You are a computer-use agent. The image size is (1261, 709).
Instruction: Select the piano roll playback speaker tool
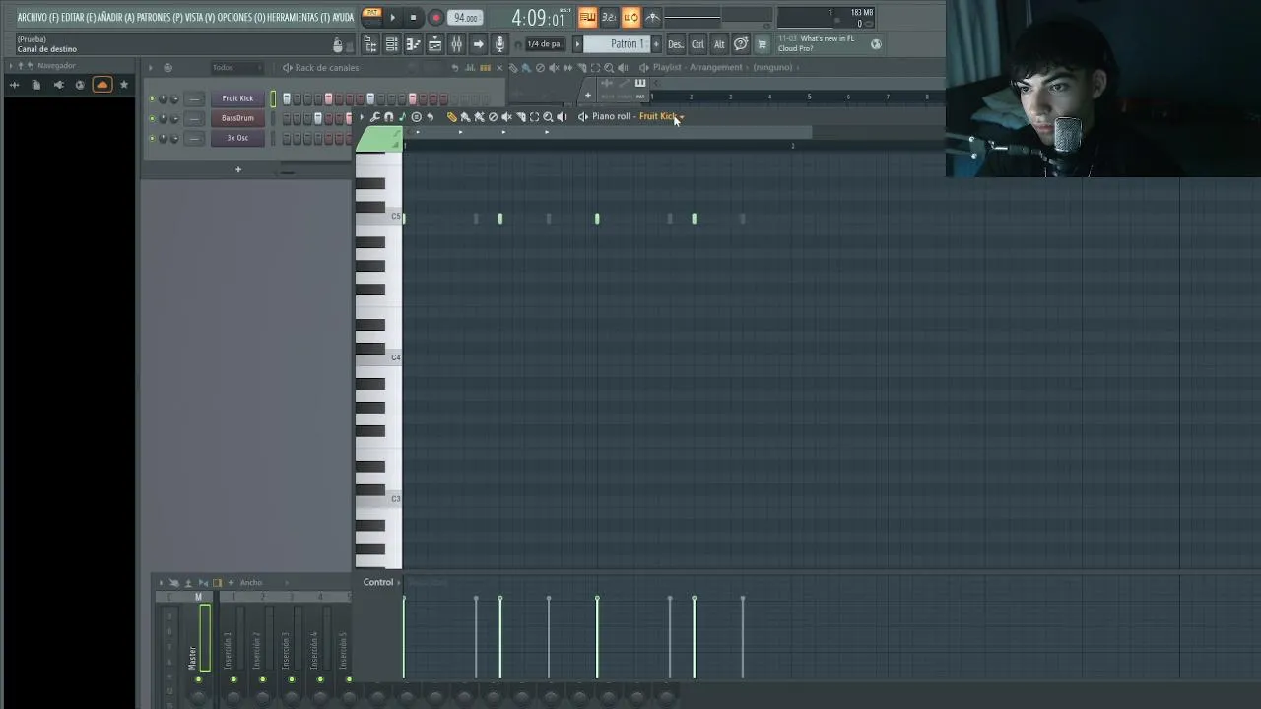pos(562,117)
